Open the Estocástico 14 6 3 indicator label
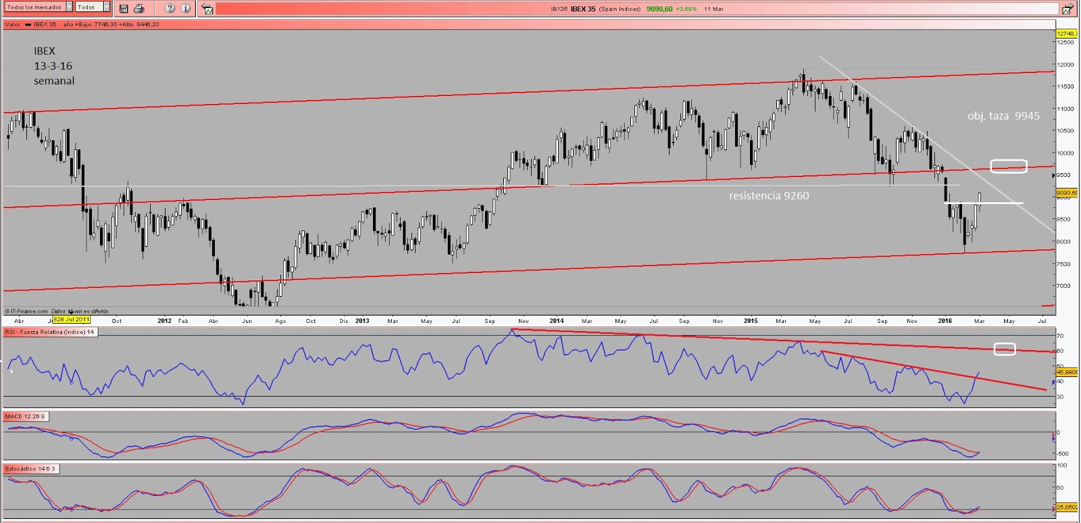This screenshot has width=1081, height=523. (31, 468)
